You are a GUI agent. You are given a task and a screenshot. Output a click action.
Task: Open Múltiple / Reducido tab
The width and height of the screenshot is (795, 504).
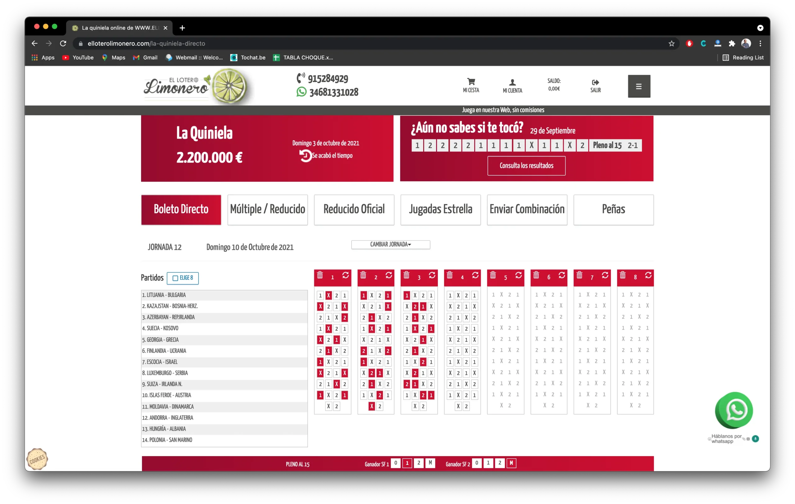click(267, 210)
